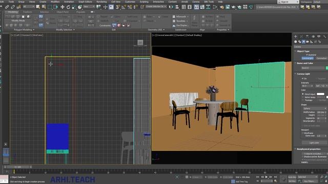The image size is (328, 184).
Task: Select the Link tool in main toolbar
Action: coord(7,7)
